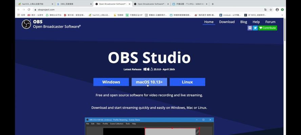Viewport: 301px width, 135px height.
Task: Open the 包图网 bookmark
Action: [119, 15]
